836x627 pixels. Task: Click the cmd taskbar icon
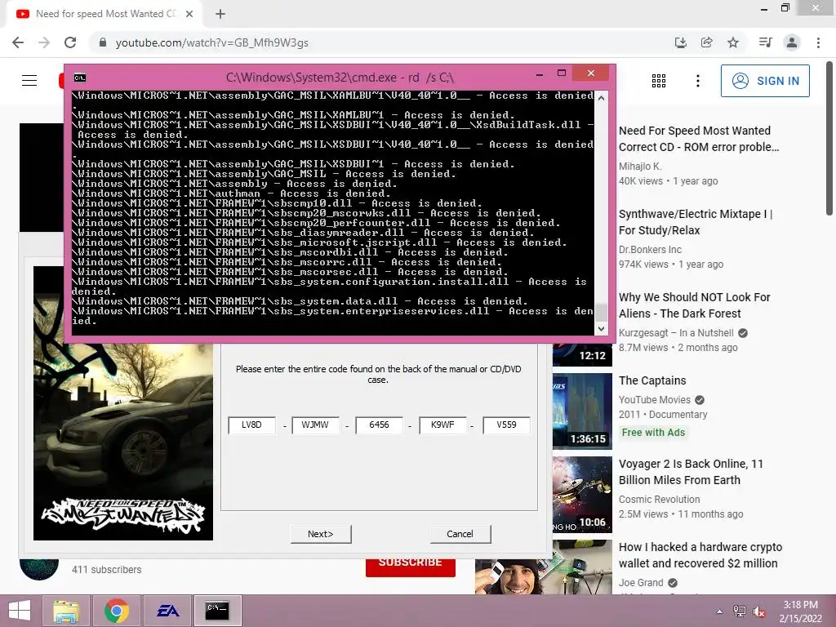click(x=217, y=611)
